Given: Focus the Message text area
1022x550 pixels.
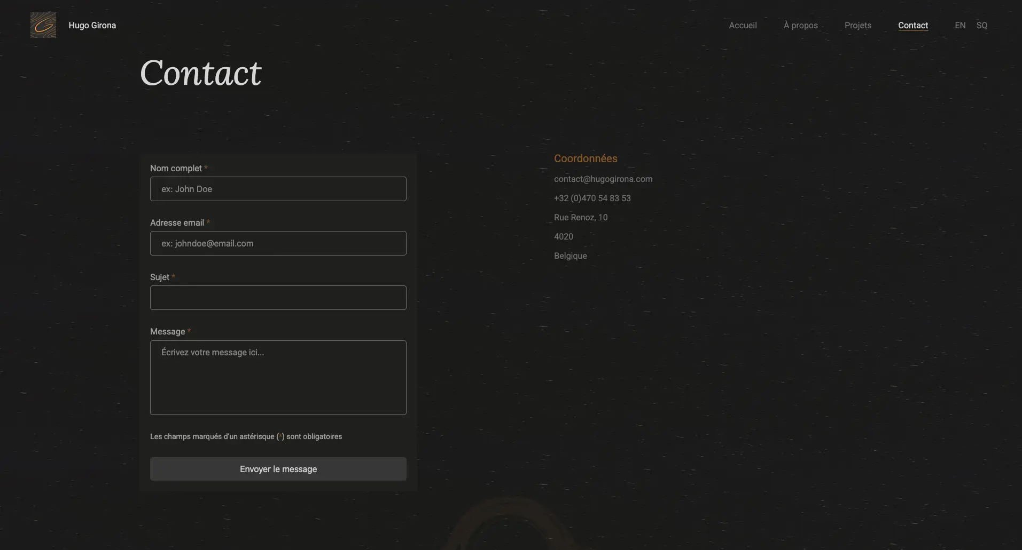Looking at the screenshot, I should click(x=278, y=378).
